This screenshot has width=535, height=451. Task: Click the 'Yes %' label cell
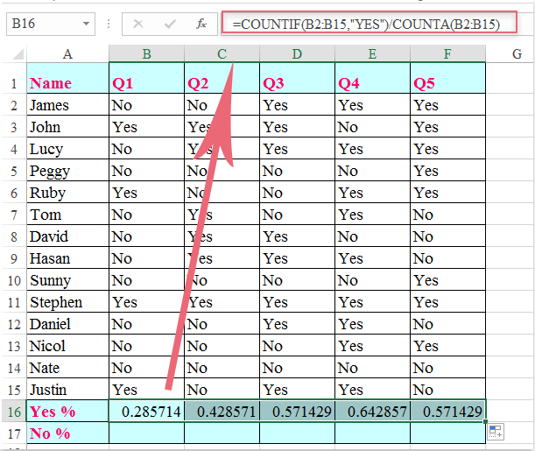point(67,411)
